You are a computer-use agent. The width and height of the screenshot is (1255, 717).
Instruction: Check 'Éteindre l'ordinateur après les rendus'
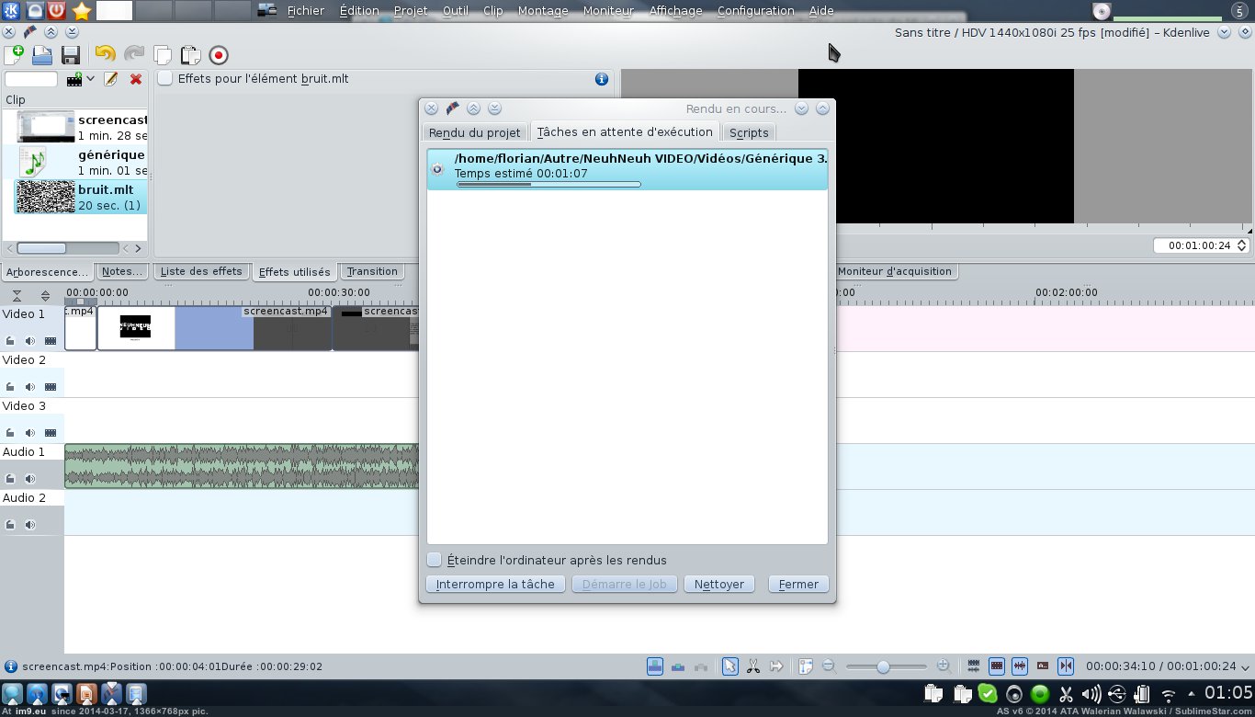pyautogui.click(x=435, y=560)
